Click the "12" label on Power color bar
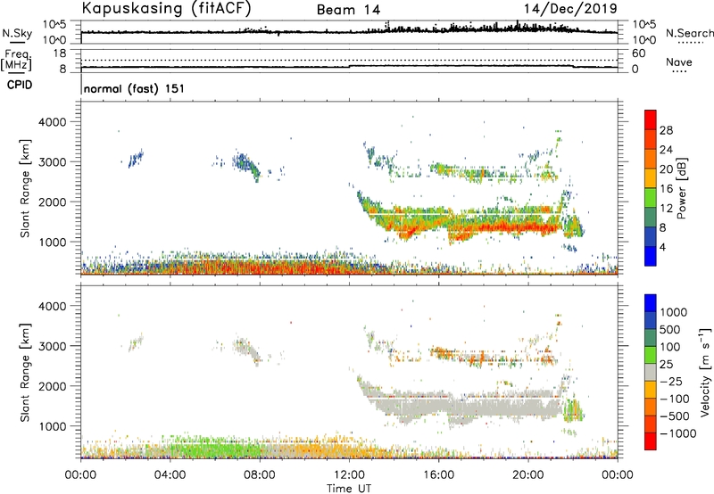 point(666,209)
